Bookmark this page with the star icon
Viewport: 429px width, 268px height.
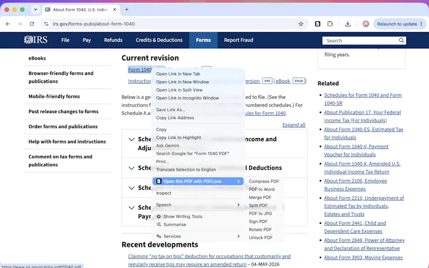tap(301, 24)
